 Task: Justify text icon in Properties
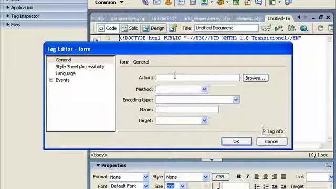click(x=283, y=176)
